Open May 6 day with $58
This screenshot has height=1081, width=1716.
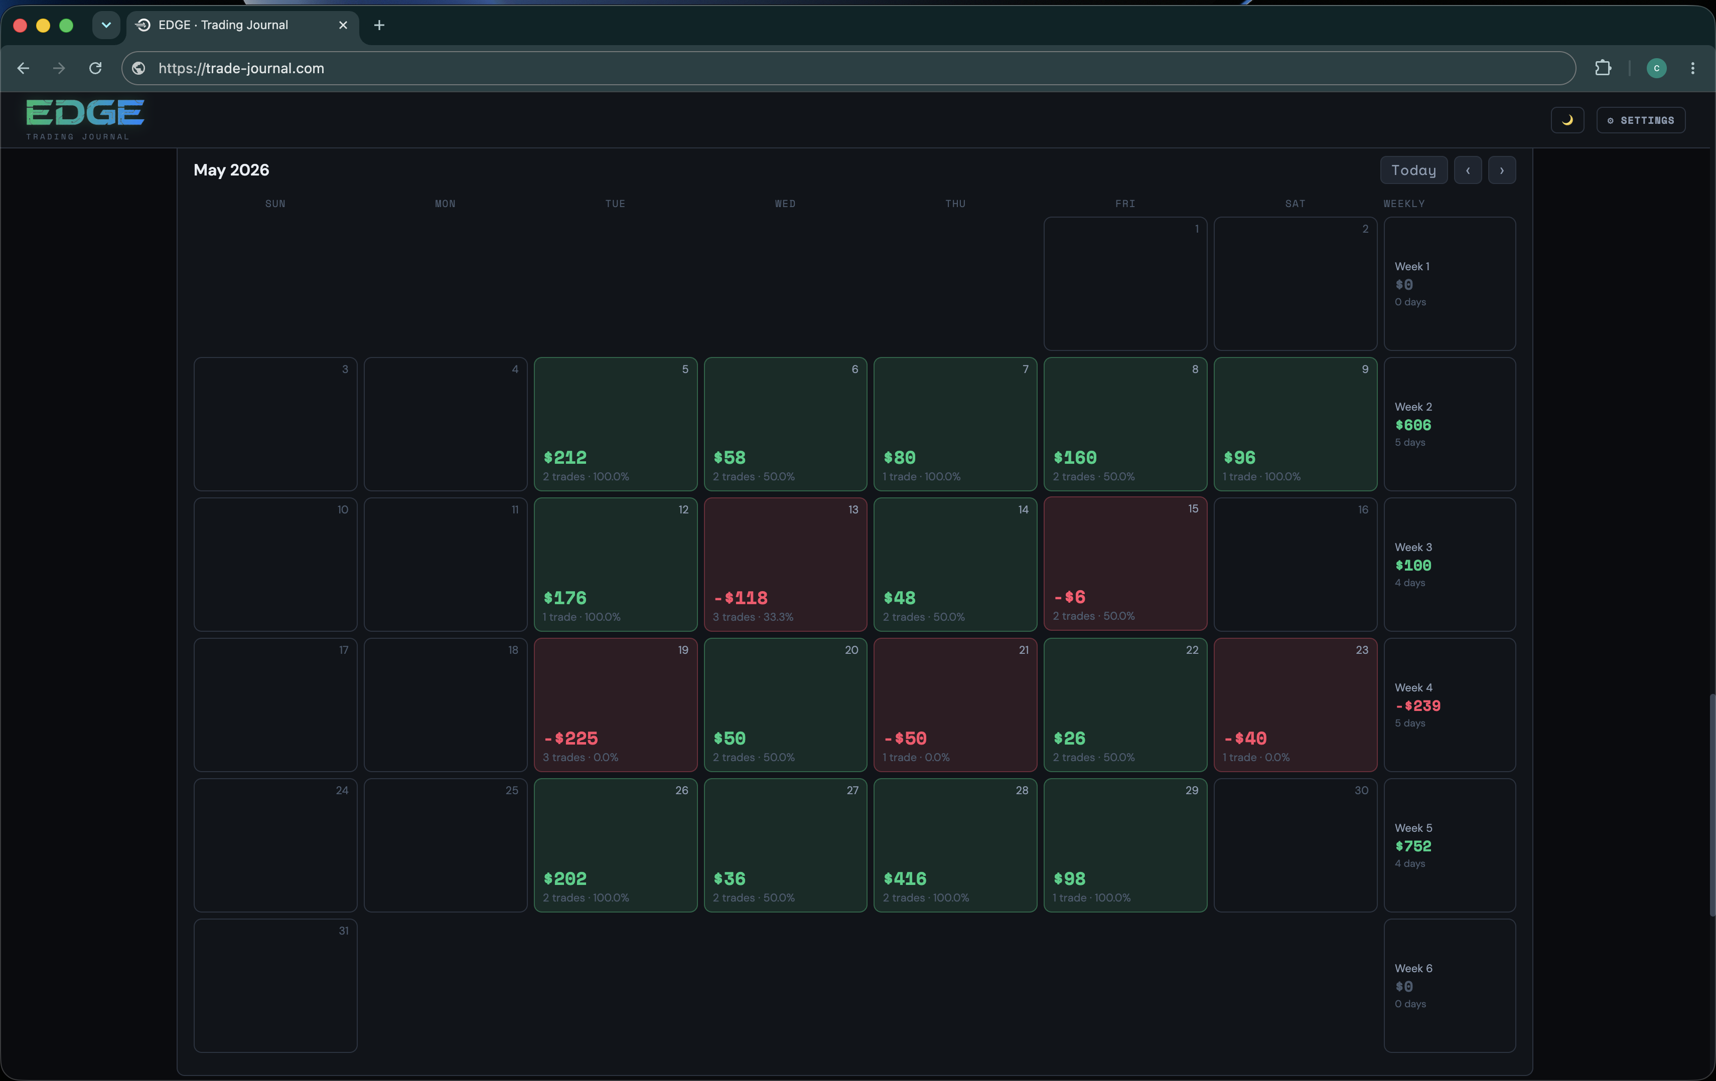pos(785,424)
